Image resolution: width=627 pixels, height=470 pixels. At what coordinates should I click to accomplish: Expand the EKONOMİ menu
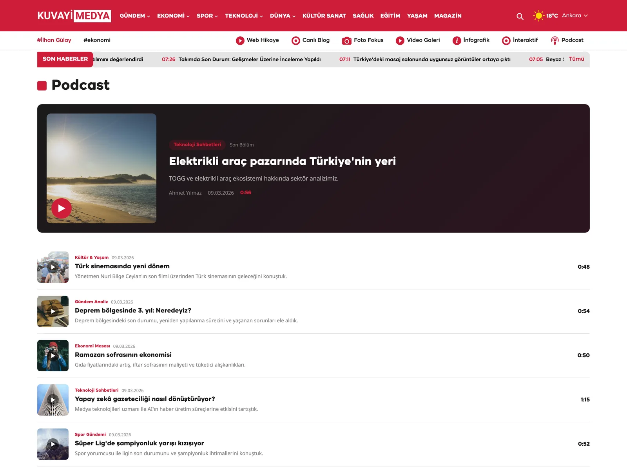point(173,16)
